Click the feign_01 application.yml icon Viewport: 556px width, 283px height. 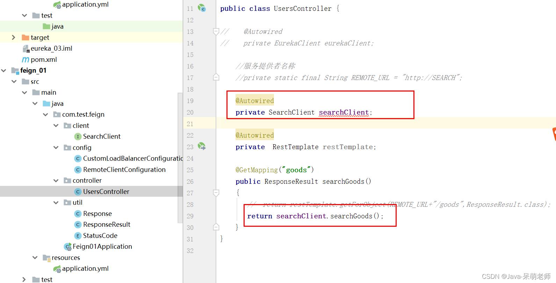[x=57, y=269]
